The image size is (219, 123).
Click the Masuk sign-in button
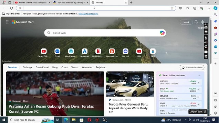[186, 22]
